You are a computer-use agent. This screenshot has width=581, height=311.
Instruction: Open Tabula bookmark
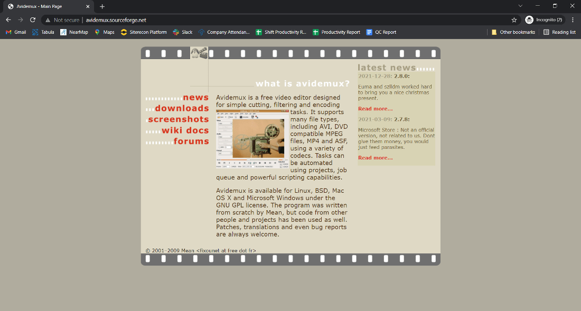tap(43, 32)
